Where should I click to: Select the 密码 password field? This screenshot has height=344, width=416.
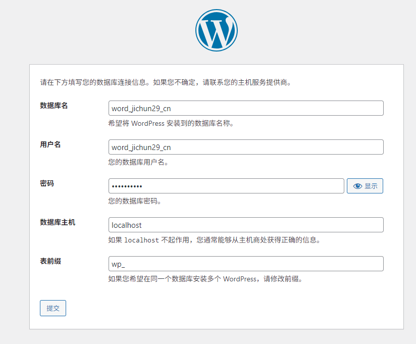(x=226, y=186)
